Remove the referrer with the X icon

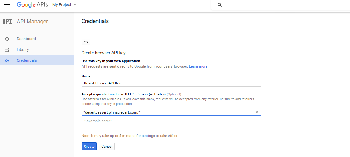[257, 112]
